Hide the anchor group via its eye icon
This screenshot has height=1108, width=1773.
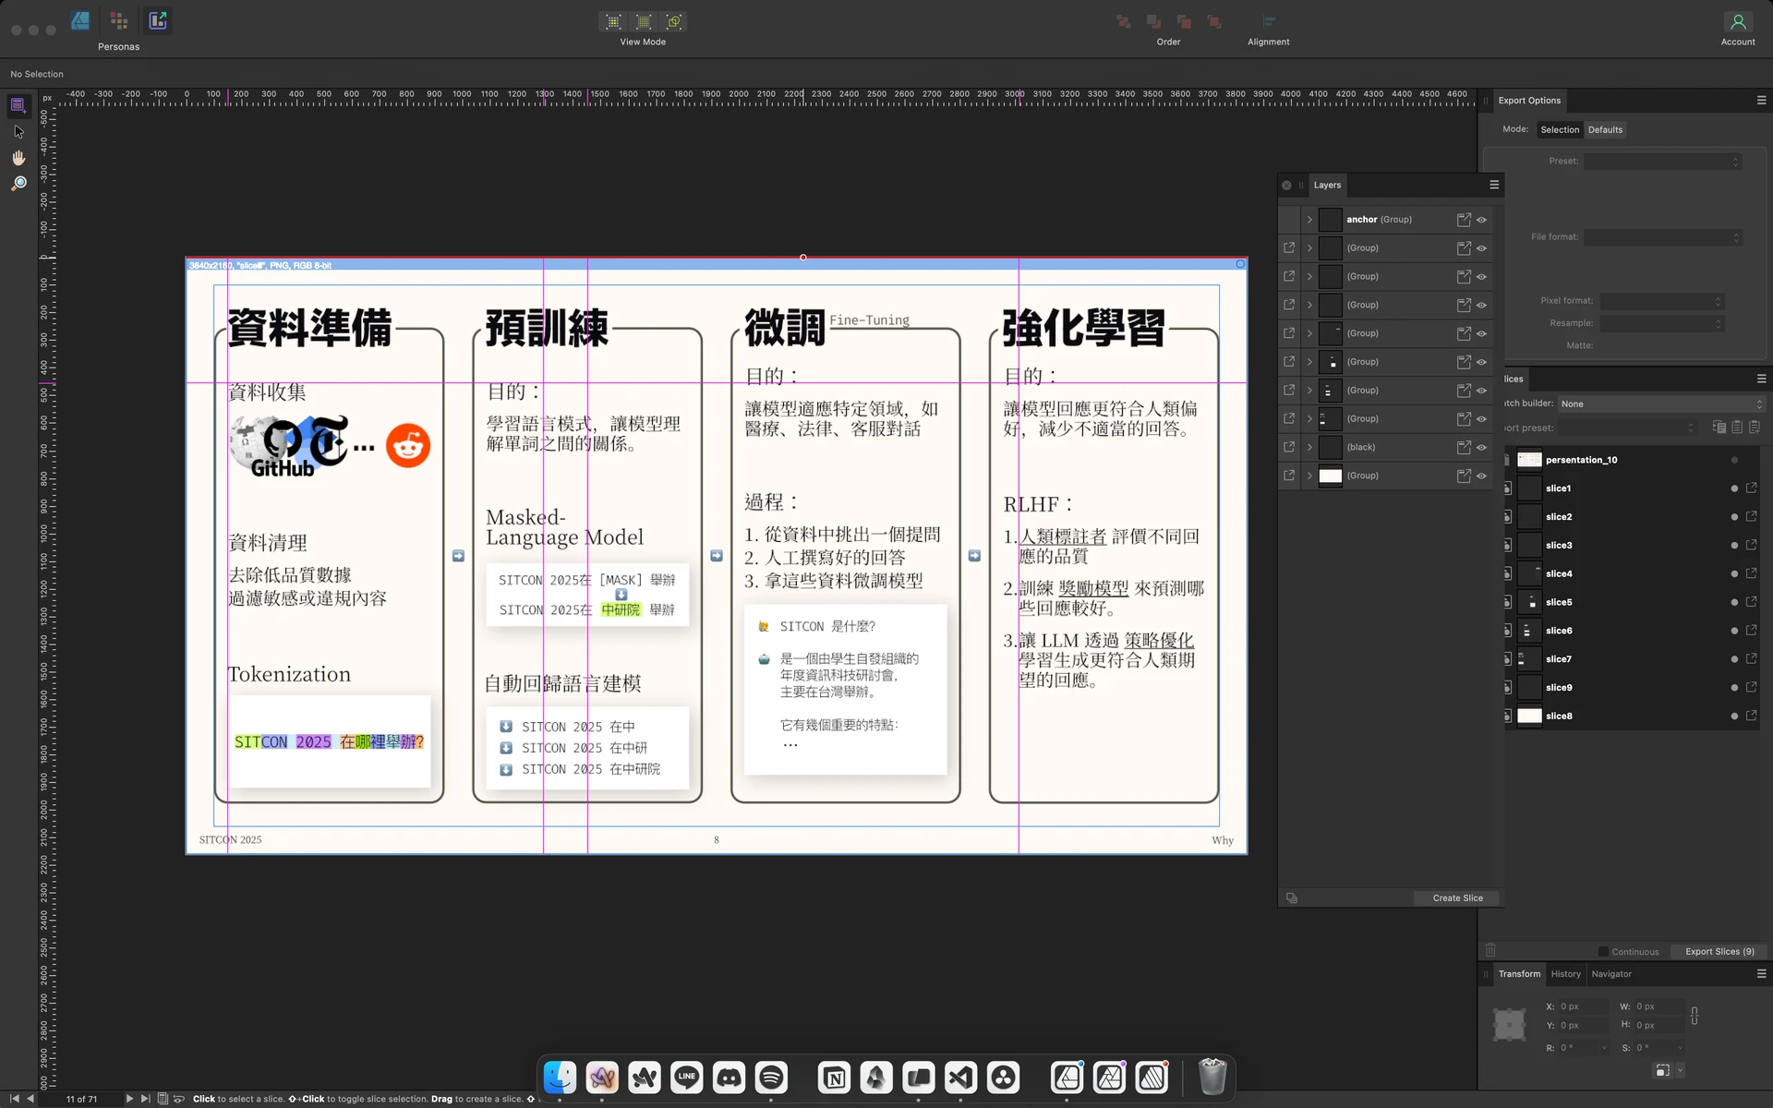point(1482,219)
